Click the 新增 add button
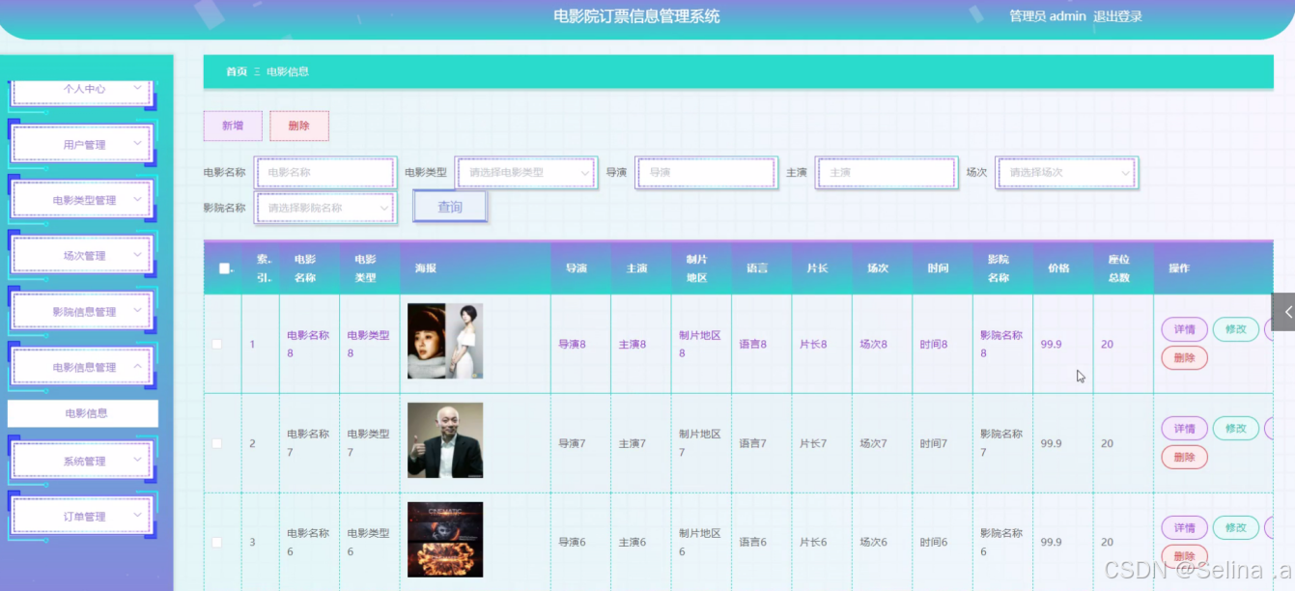The height and width of the screenshot is (591, 1295). (233, 126)
